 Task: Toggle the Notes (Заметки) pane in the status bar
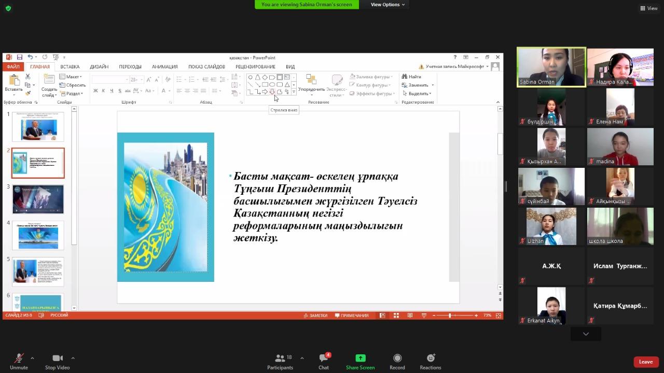[315, 315]
